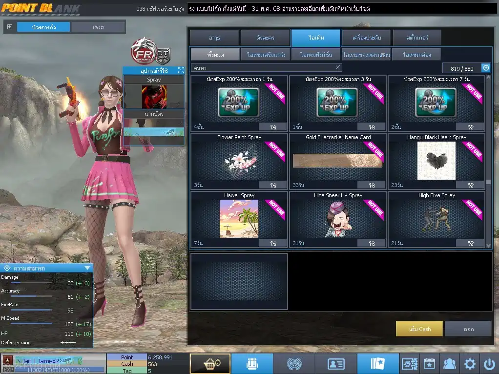Expand the equipped items panel

(181, 70)
